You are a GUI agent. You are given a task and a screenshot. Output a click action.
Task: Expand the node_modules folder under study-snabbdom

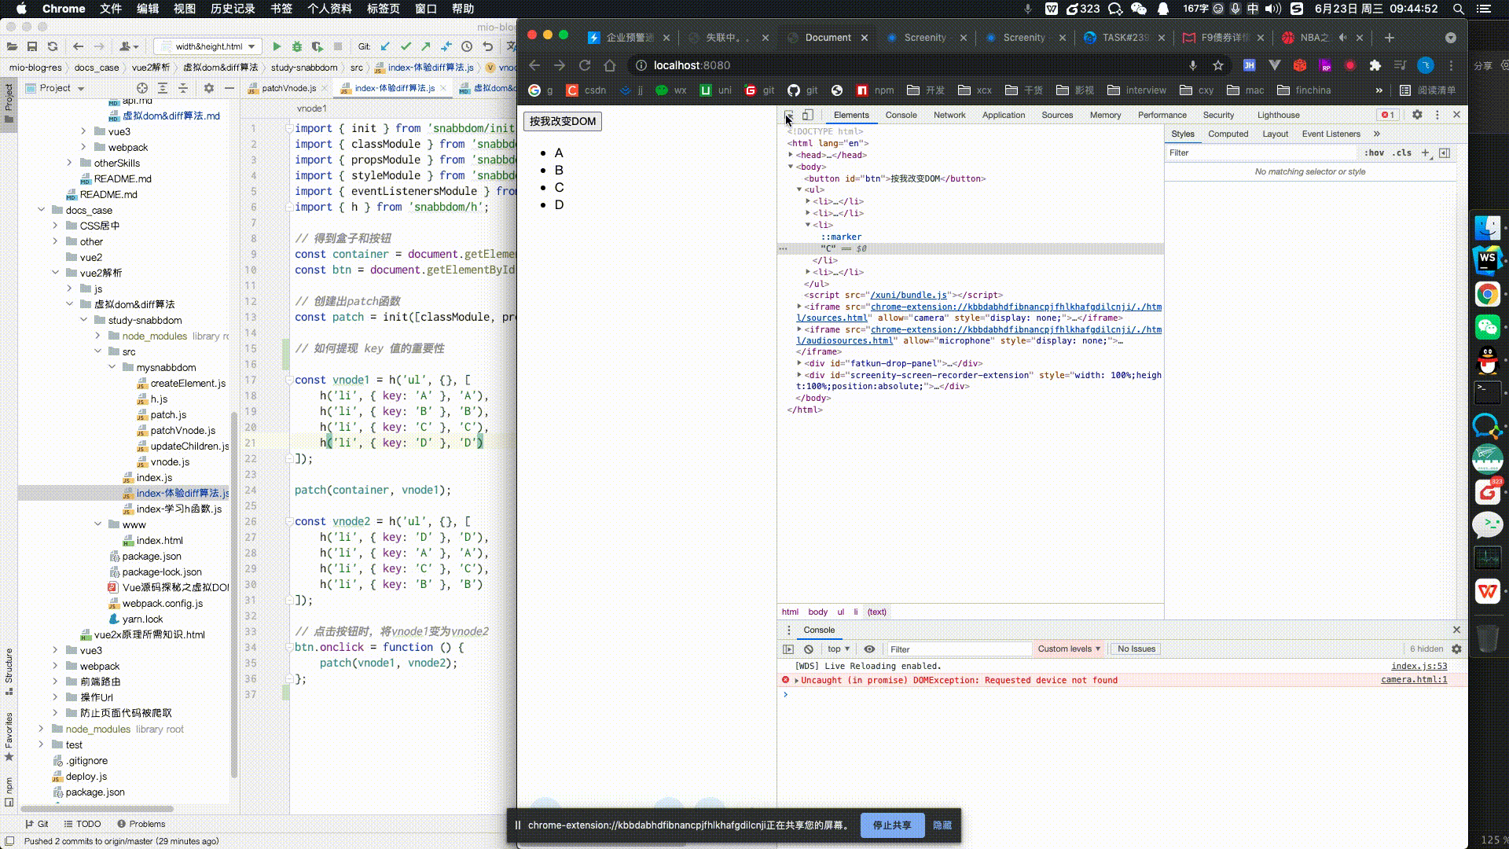coord(98,336)
